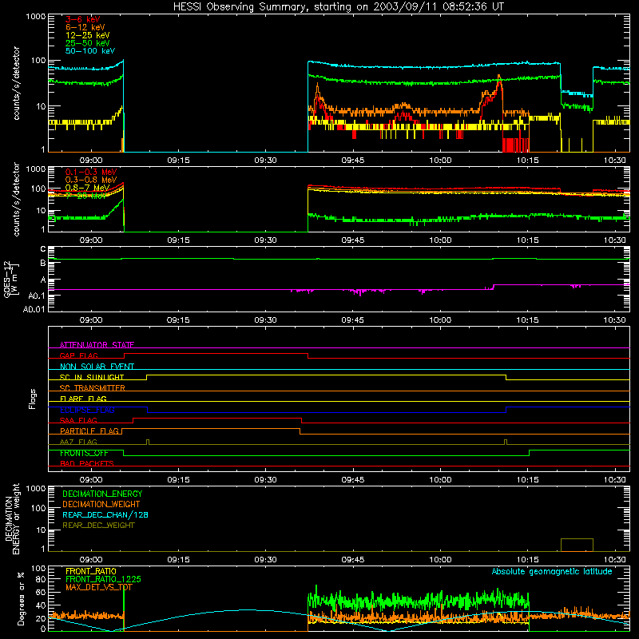639x639 pixels.
Task: Click the 0.8-7 MeV legend label
Action: coord(88,188)
